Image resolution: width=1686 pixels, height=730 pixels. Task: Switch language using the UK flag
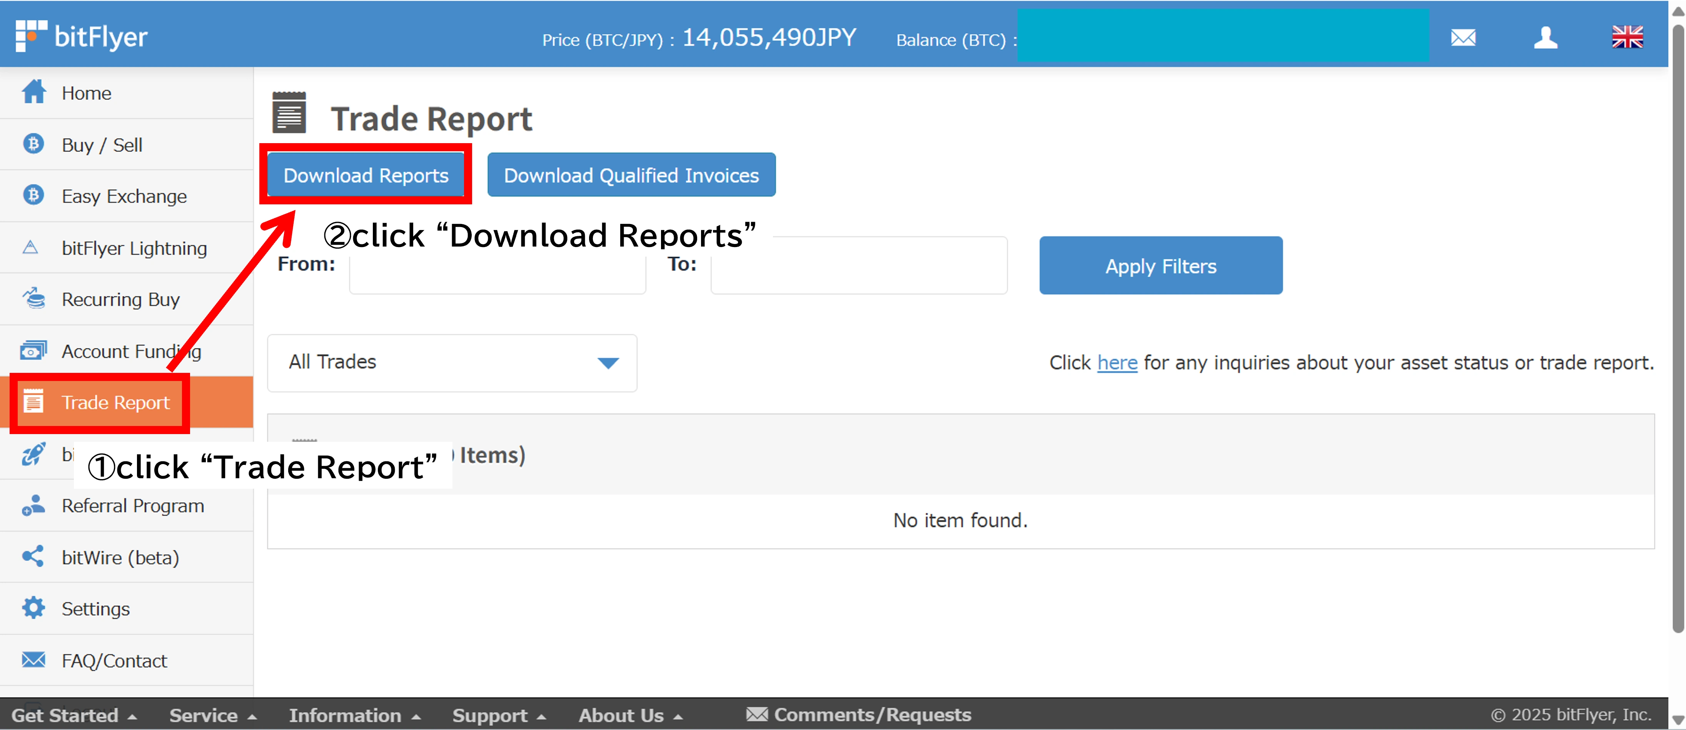coord(1629,37)
